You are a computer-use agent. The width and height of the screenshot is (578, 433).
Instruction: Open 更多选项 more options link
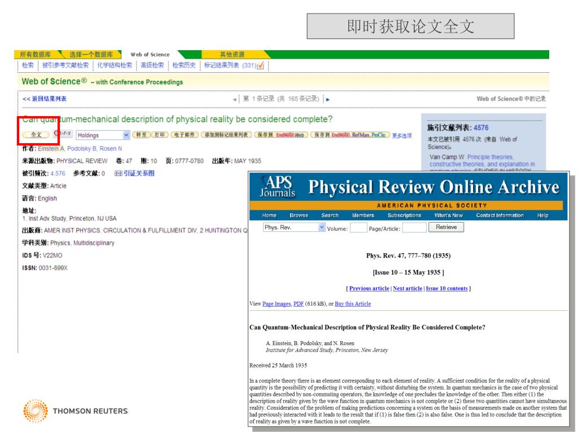(401, 135)
